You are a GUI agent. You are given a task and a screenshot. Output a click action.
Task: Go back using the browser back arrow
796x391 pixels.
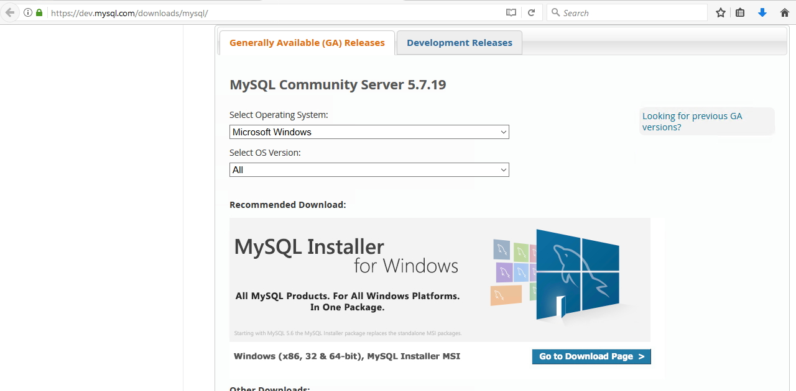click(x=9, y=12)
